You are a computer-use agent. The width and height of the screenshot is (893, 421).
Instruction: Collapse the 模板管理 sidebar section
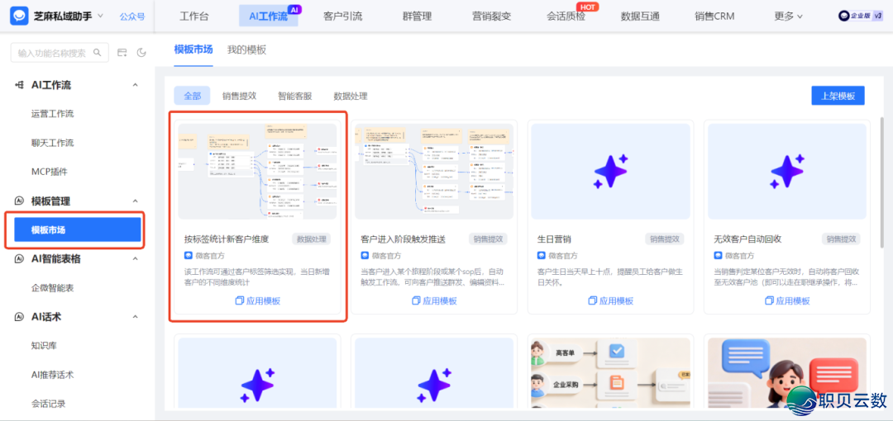pyautogui.click(x=136, y=201)
